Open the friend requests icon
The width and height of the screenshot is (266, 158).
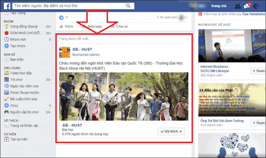click(x=237, y=6)
